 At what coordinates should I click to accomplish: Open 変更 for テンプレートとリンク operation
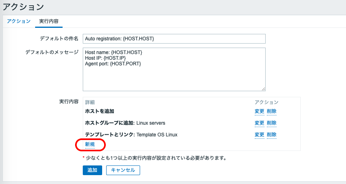[259, 135]
